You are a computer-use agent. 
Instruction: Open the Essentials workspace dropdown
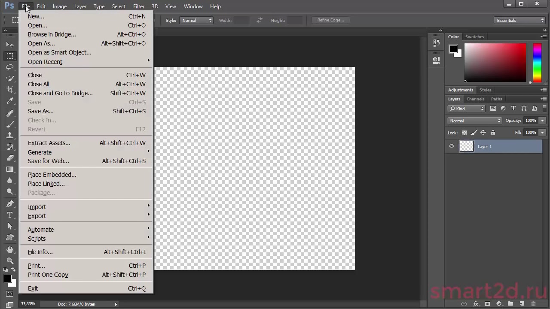tap(520, 20)
